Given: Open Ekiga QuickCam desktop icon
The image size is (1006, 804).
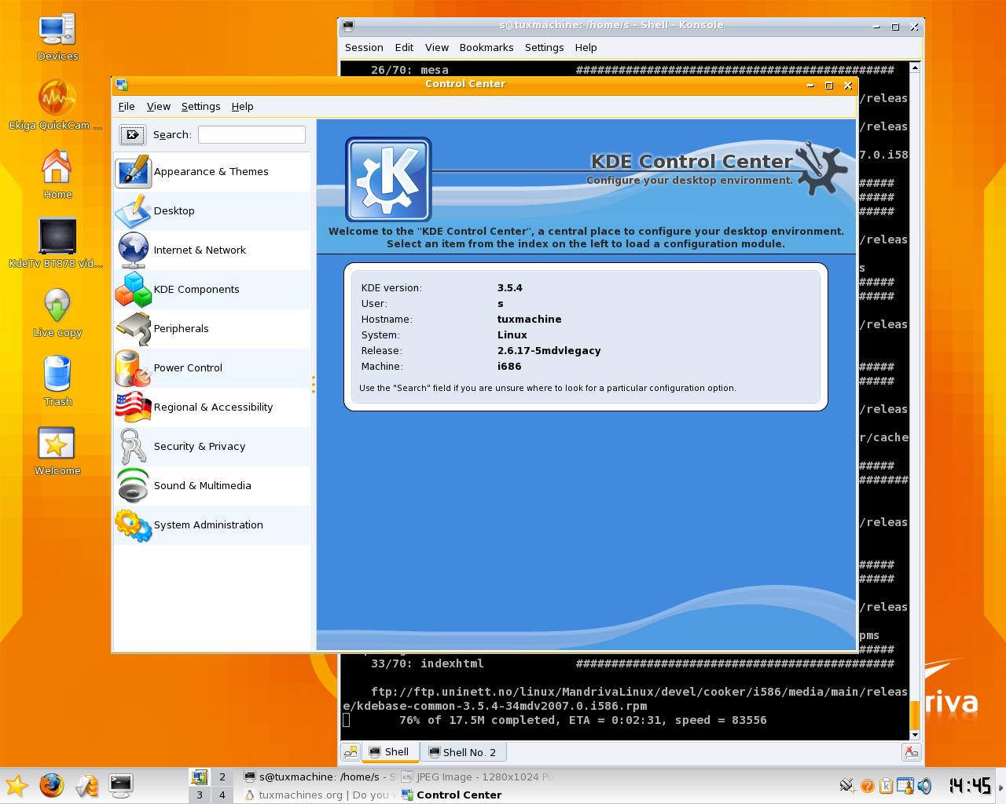Looking at the screenshot, I should 56,106.
